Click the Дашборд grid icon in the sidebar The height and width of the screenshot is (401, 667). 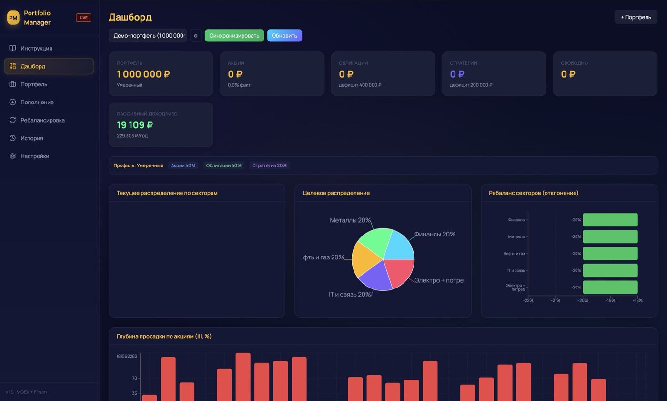(12, 66)
